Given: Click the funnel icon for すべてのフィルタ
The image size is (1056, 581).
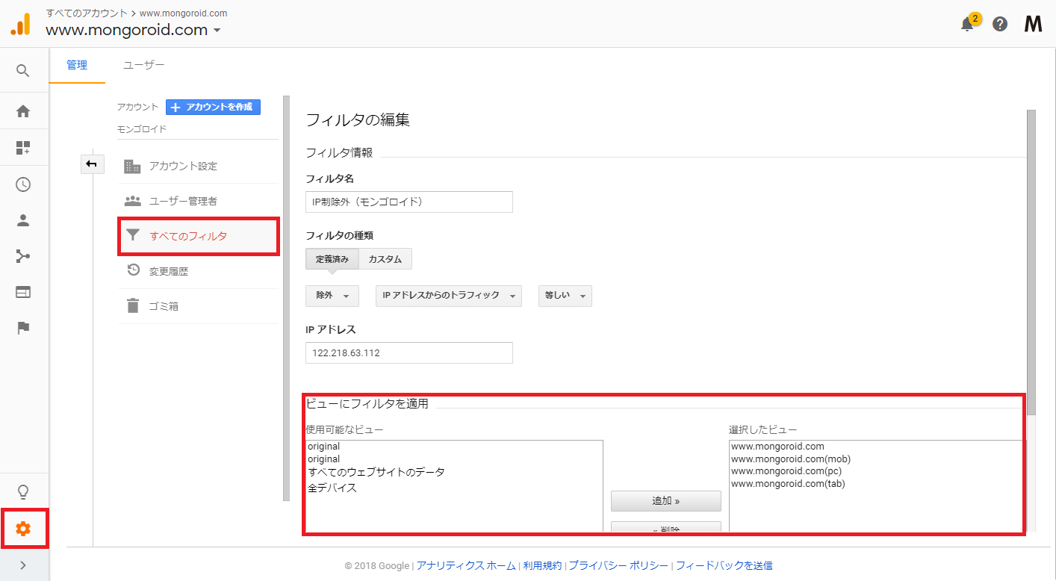Looking at the screenshot, I should pyautogui.click(x=132, y=236).
